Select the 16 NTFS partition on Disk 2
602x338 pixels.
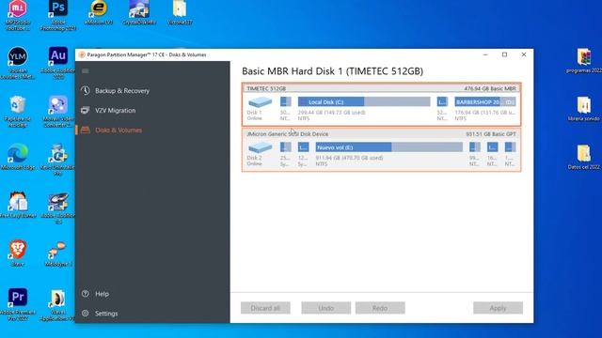coord(493,147)
